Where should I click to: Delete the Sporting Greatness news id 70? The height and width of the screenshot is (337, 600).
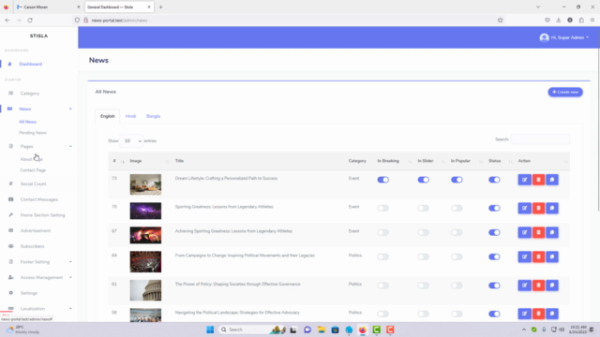tap(538, 208)
